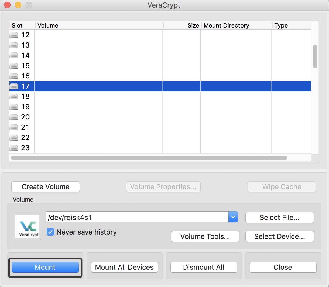Select the drive icon for slot 17
This screenshot has height=287, width=329.
[x=14, y=86]
